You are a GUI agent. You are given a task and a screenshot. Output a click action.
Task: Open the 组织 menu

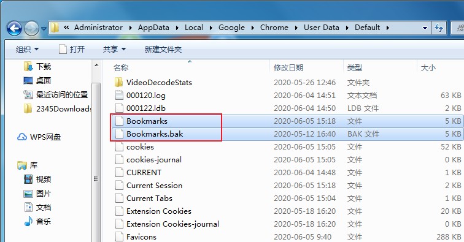pyautogui.click(x=27, y=49)
